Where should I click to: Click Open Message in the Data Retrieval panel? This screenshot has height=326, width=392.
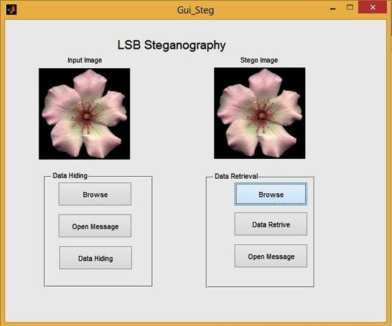271,256
